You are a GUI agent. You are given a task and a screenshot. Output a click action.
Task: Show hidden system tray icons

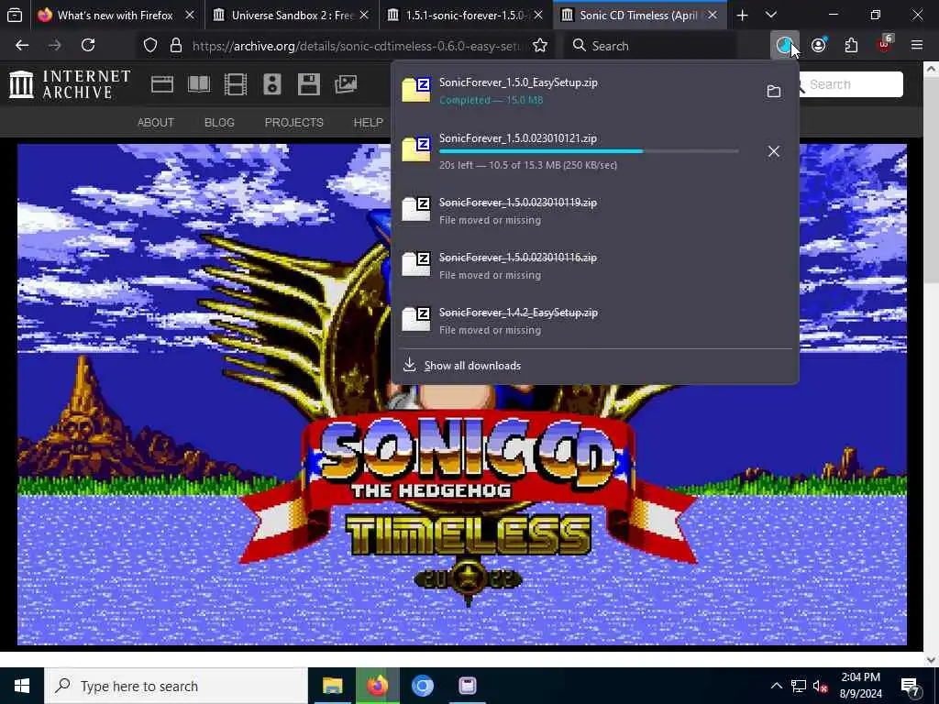click(x=776, y=686)
